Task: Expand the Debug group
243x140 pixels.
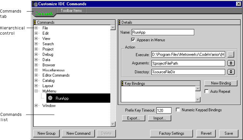Action: [x=36, y=54]
